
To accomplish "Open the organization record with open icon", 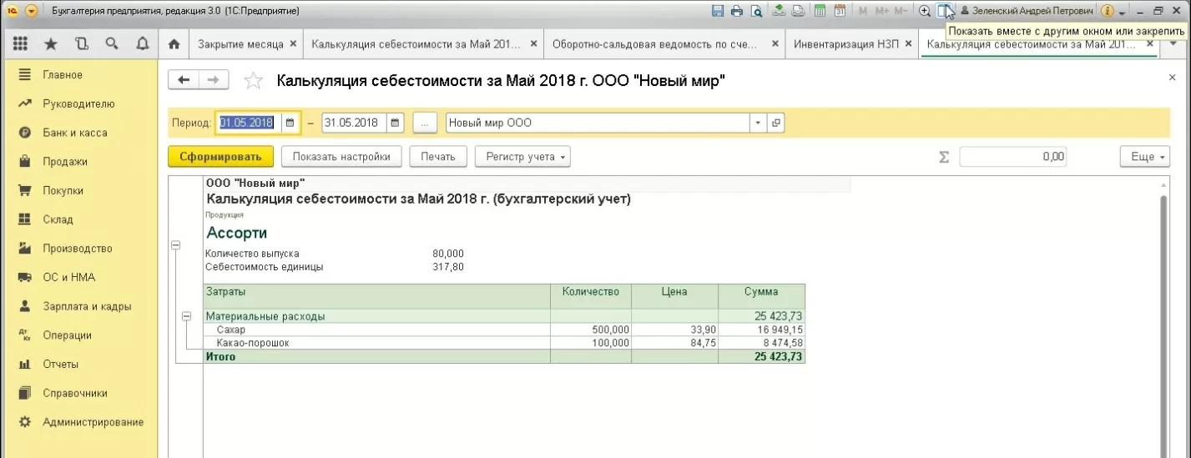I will pyautogui.click(x=776, y=123).
